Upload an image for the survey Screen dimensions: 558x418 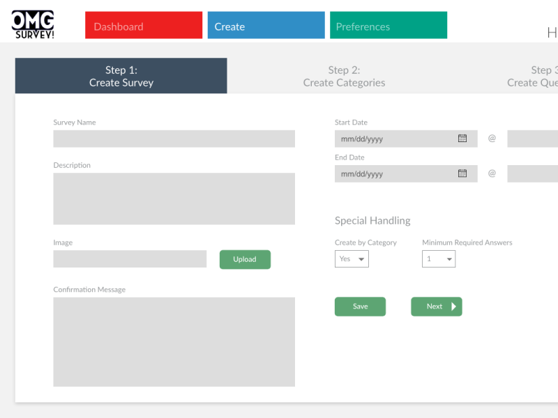(245, 259)
